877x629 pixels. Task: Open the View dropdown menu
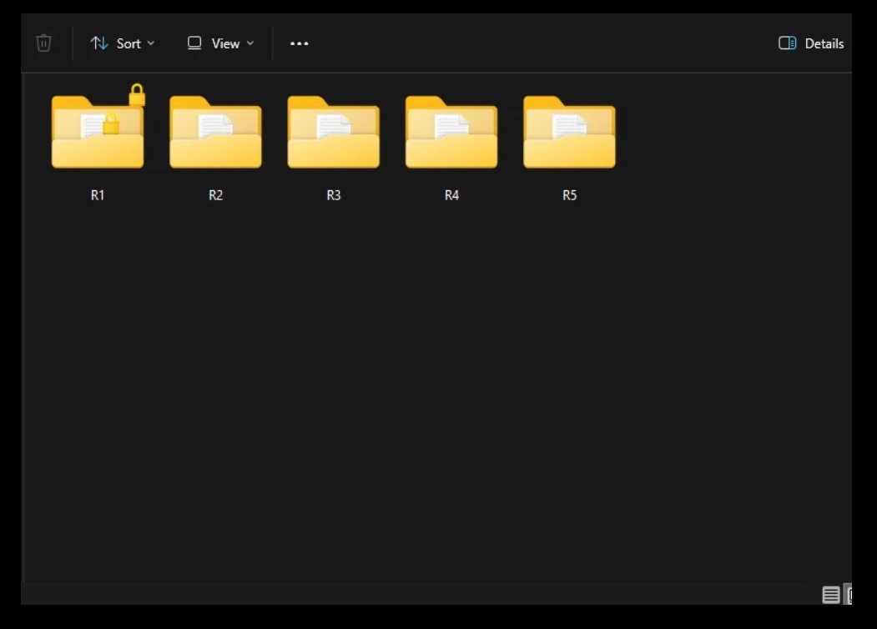[x=221, y=43]
